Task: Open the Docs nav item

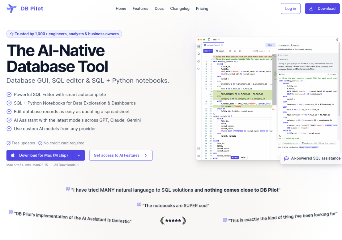Action: coord(159,9)
